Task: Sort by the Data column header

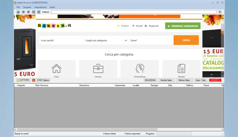Action: (x=176, y=85)
